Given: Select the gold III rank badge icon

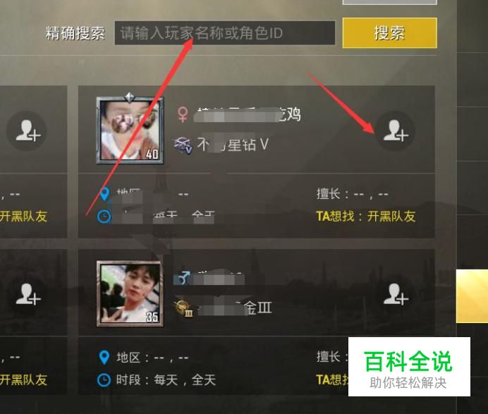Looking at the screenshot, I should tap(184, 308).
